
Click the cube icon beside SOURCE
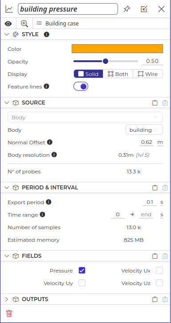(x=16, y=103)
